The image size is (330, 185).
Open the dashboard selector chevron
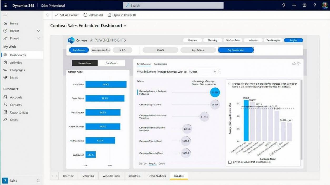pos(125,26)
